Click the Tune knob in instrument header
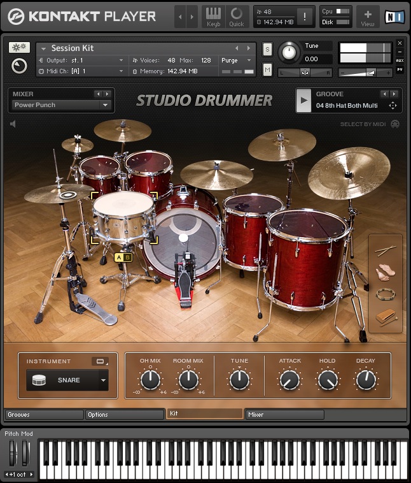This screenshot has width=411, height=483. (x=289, y=52)
